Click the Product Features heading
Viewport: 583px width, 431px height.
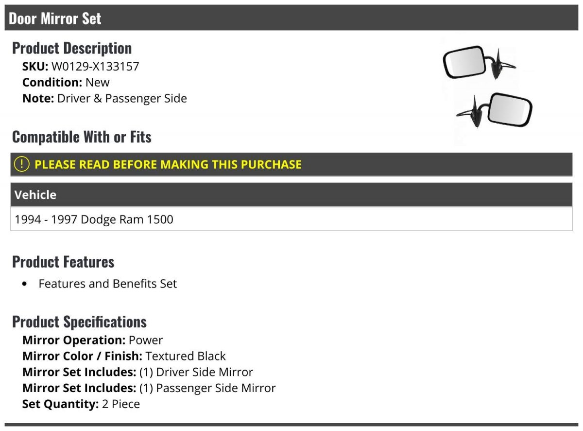(x=63, y=262)
